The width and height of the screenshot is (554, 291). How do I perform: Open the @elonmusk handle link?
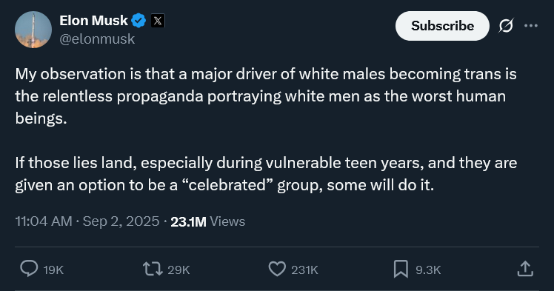tap(97, 39)
